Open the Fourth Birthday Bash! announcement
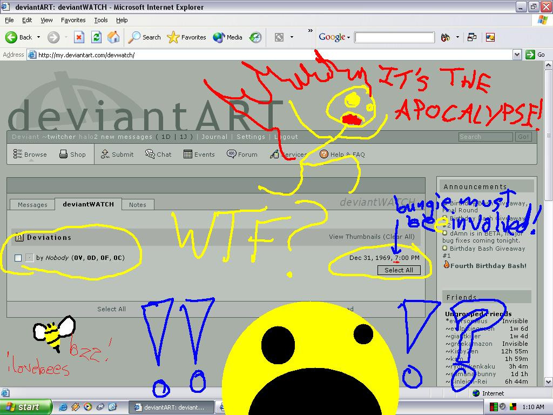Screen dimensions: 553x415 488,266
